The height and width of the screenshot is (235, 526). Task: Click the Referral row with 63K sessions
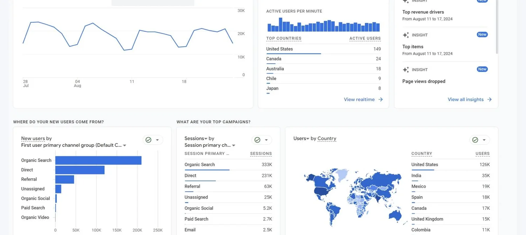[228, 186]
